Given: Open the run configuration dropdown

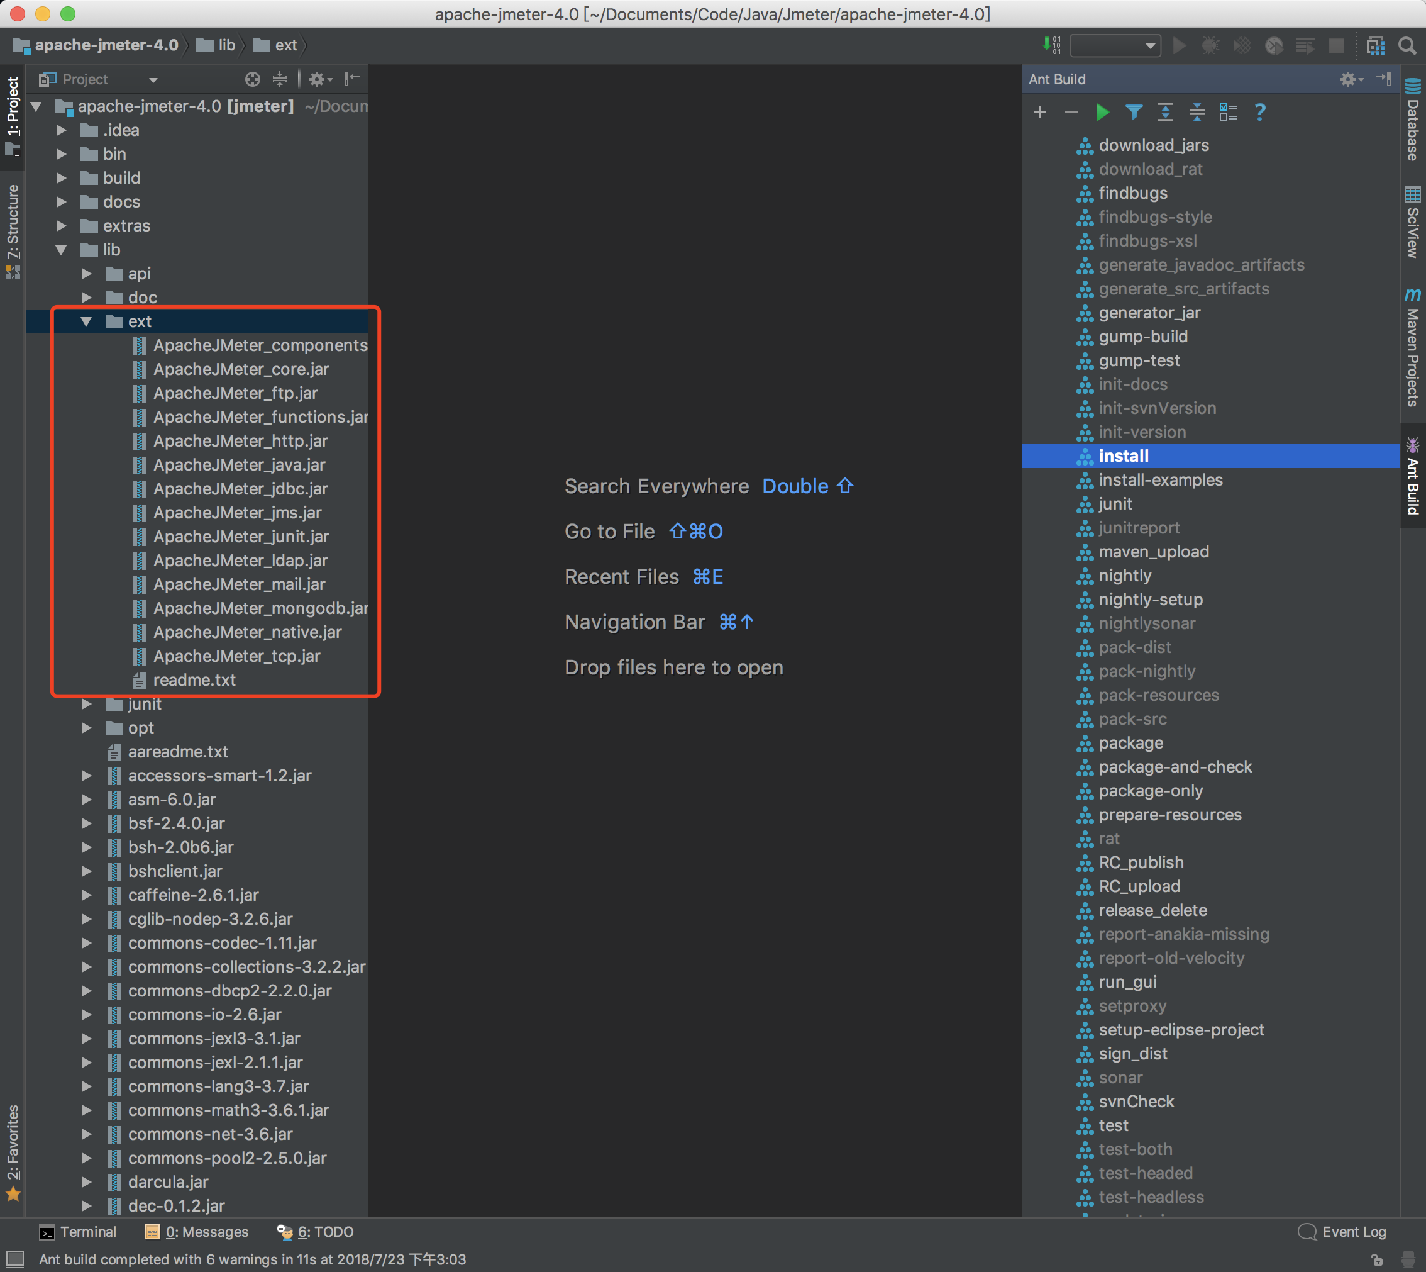Looking at the screenshot, I should pos(1115,46).
